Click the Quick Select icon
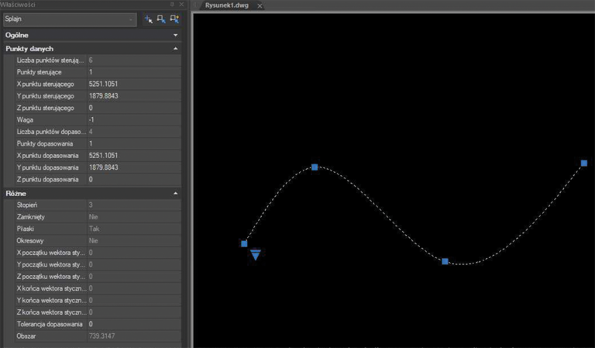The image size is (595, 348). (x=174, y=19)
